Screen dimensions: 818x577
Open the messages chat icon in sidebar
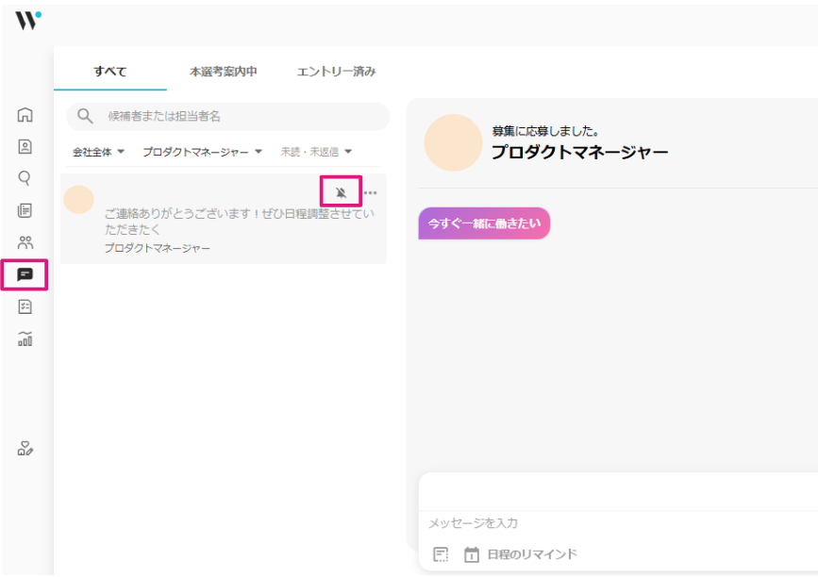click(x=25, y=274)
